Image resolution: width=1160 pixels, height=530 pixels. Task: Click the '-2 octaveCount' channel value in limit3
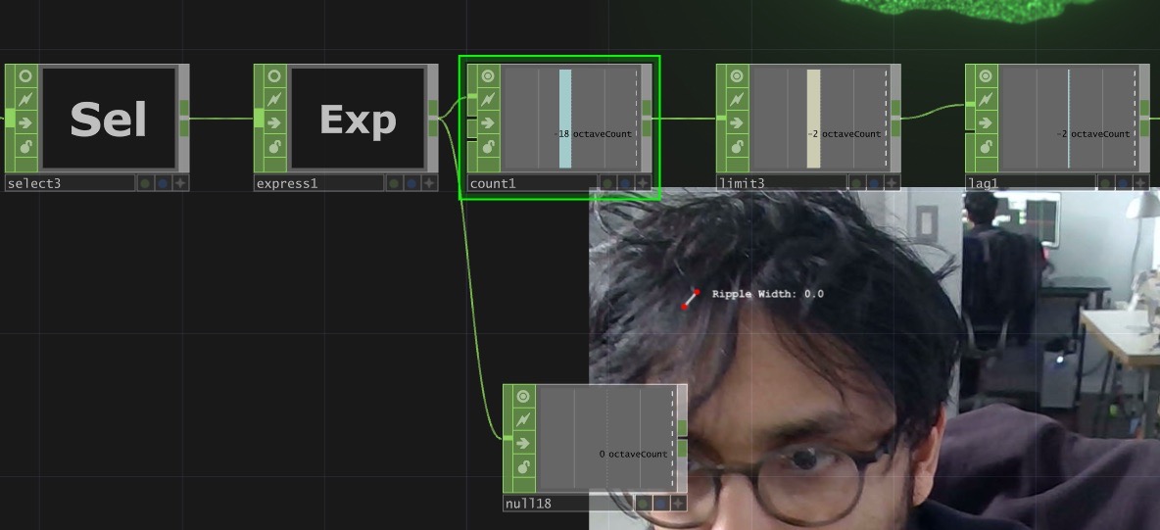[845, 134]
